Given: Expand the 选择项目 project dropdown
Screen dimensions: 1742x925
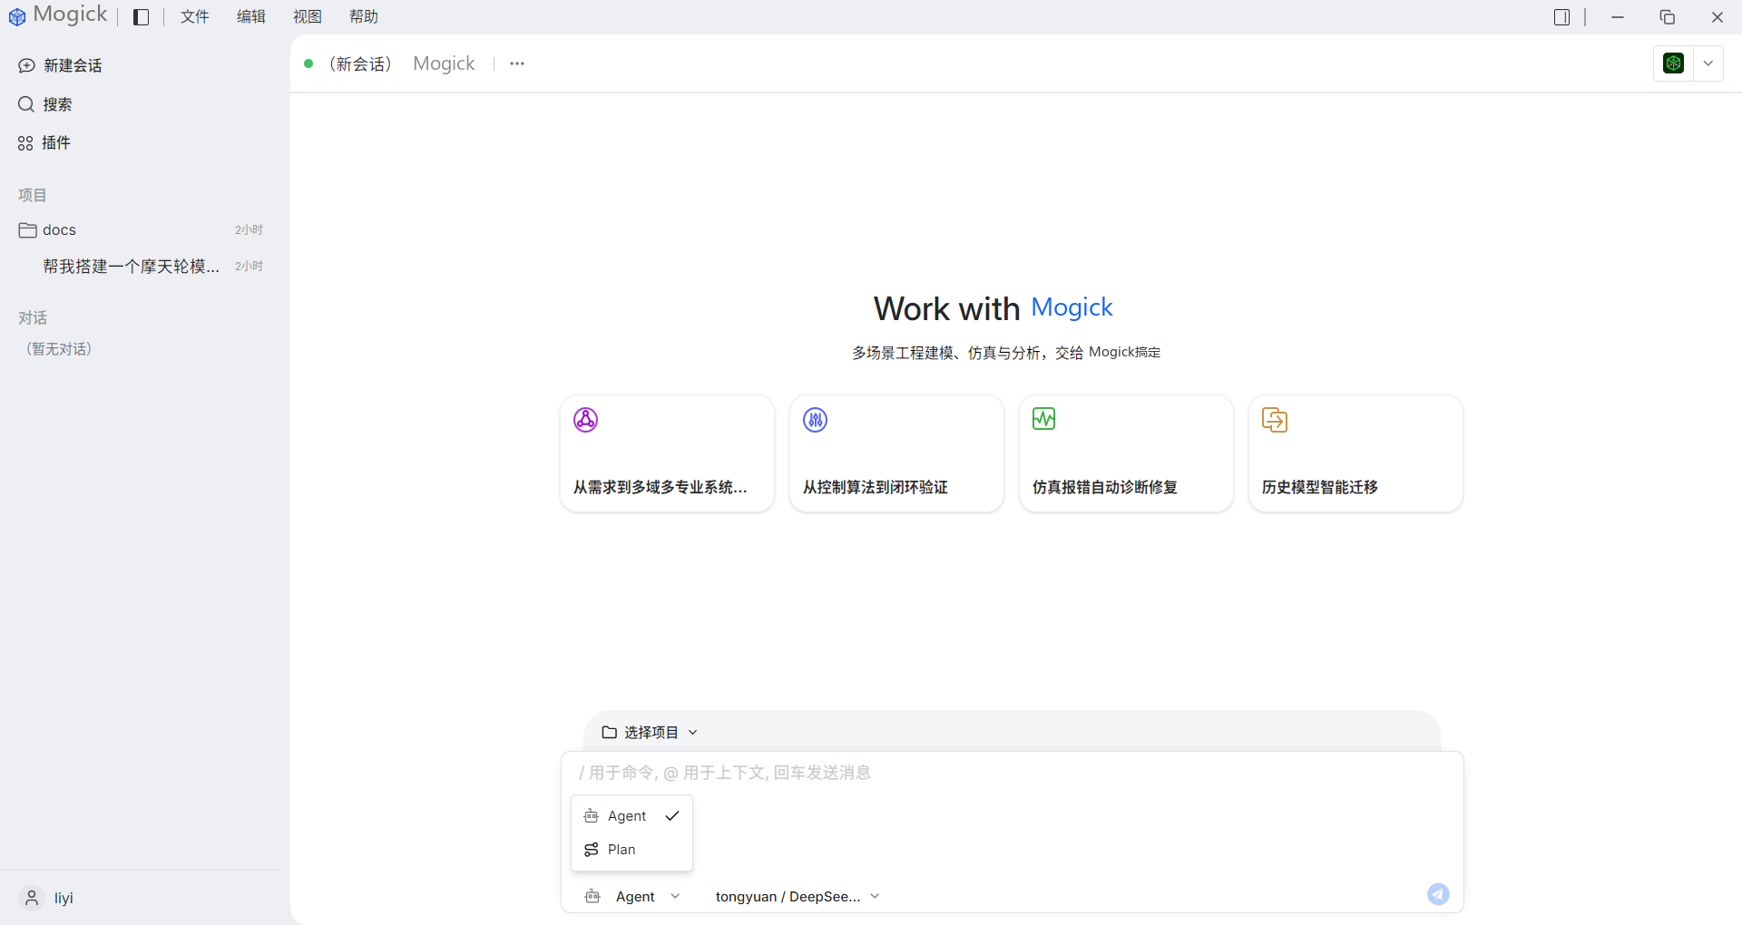Looking at the screenshot, I should click(x=650, y=732).
